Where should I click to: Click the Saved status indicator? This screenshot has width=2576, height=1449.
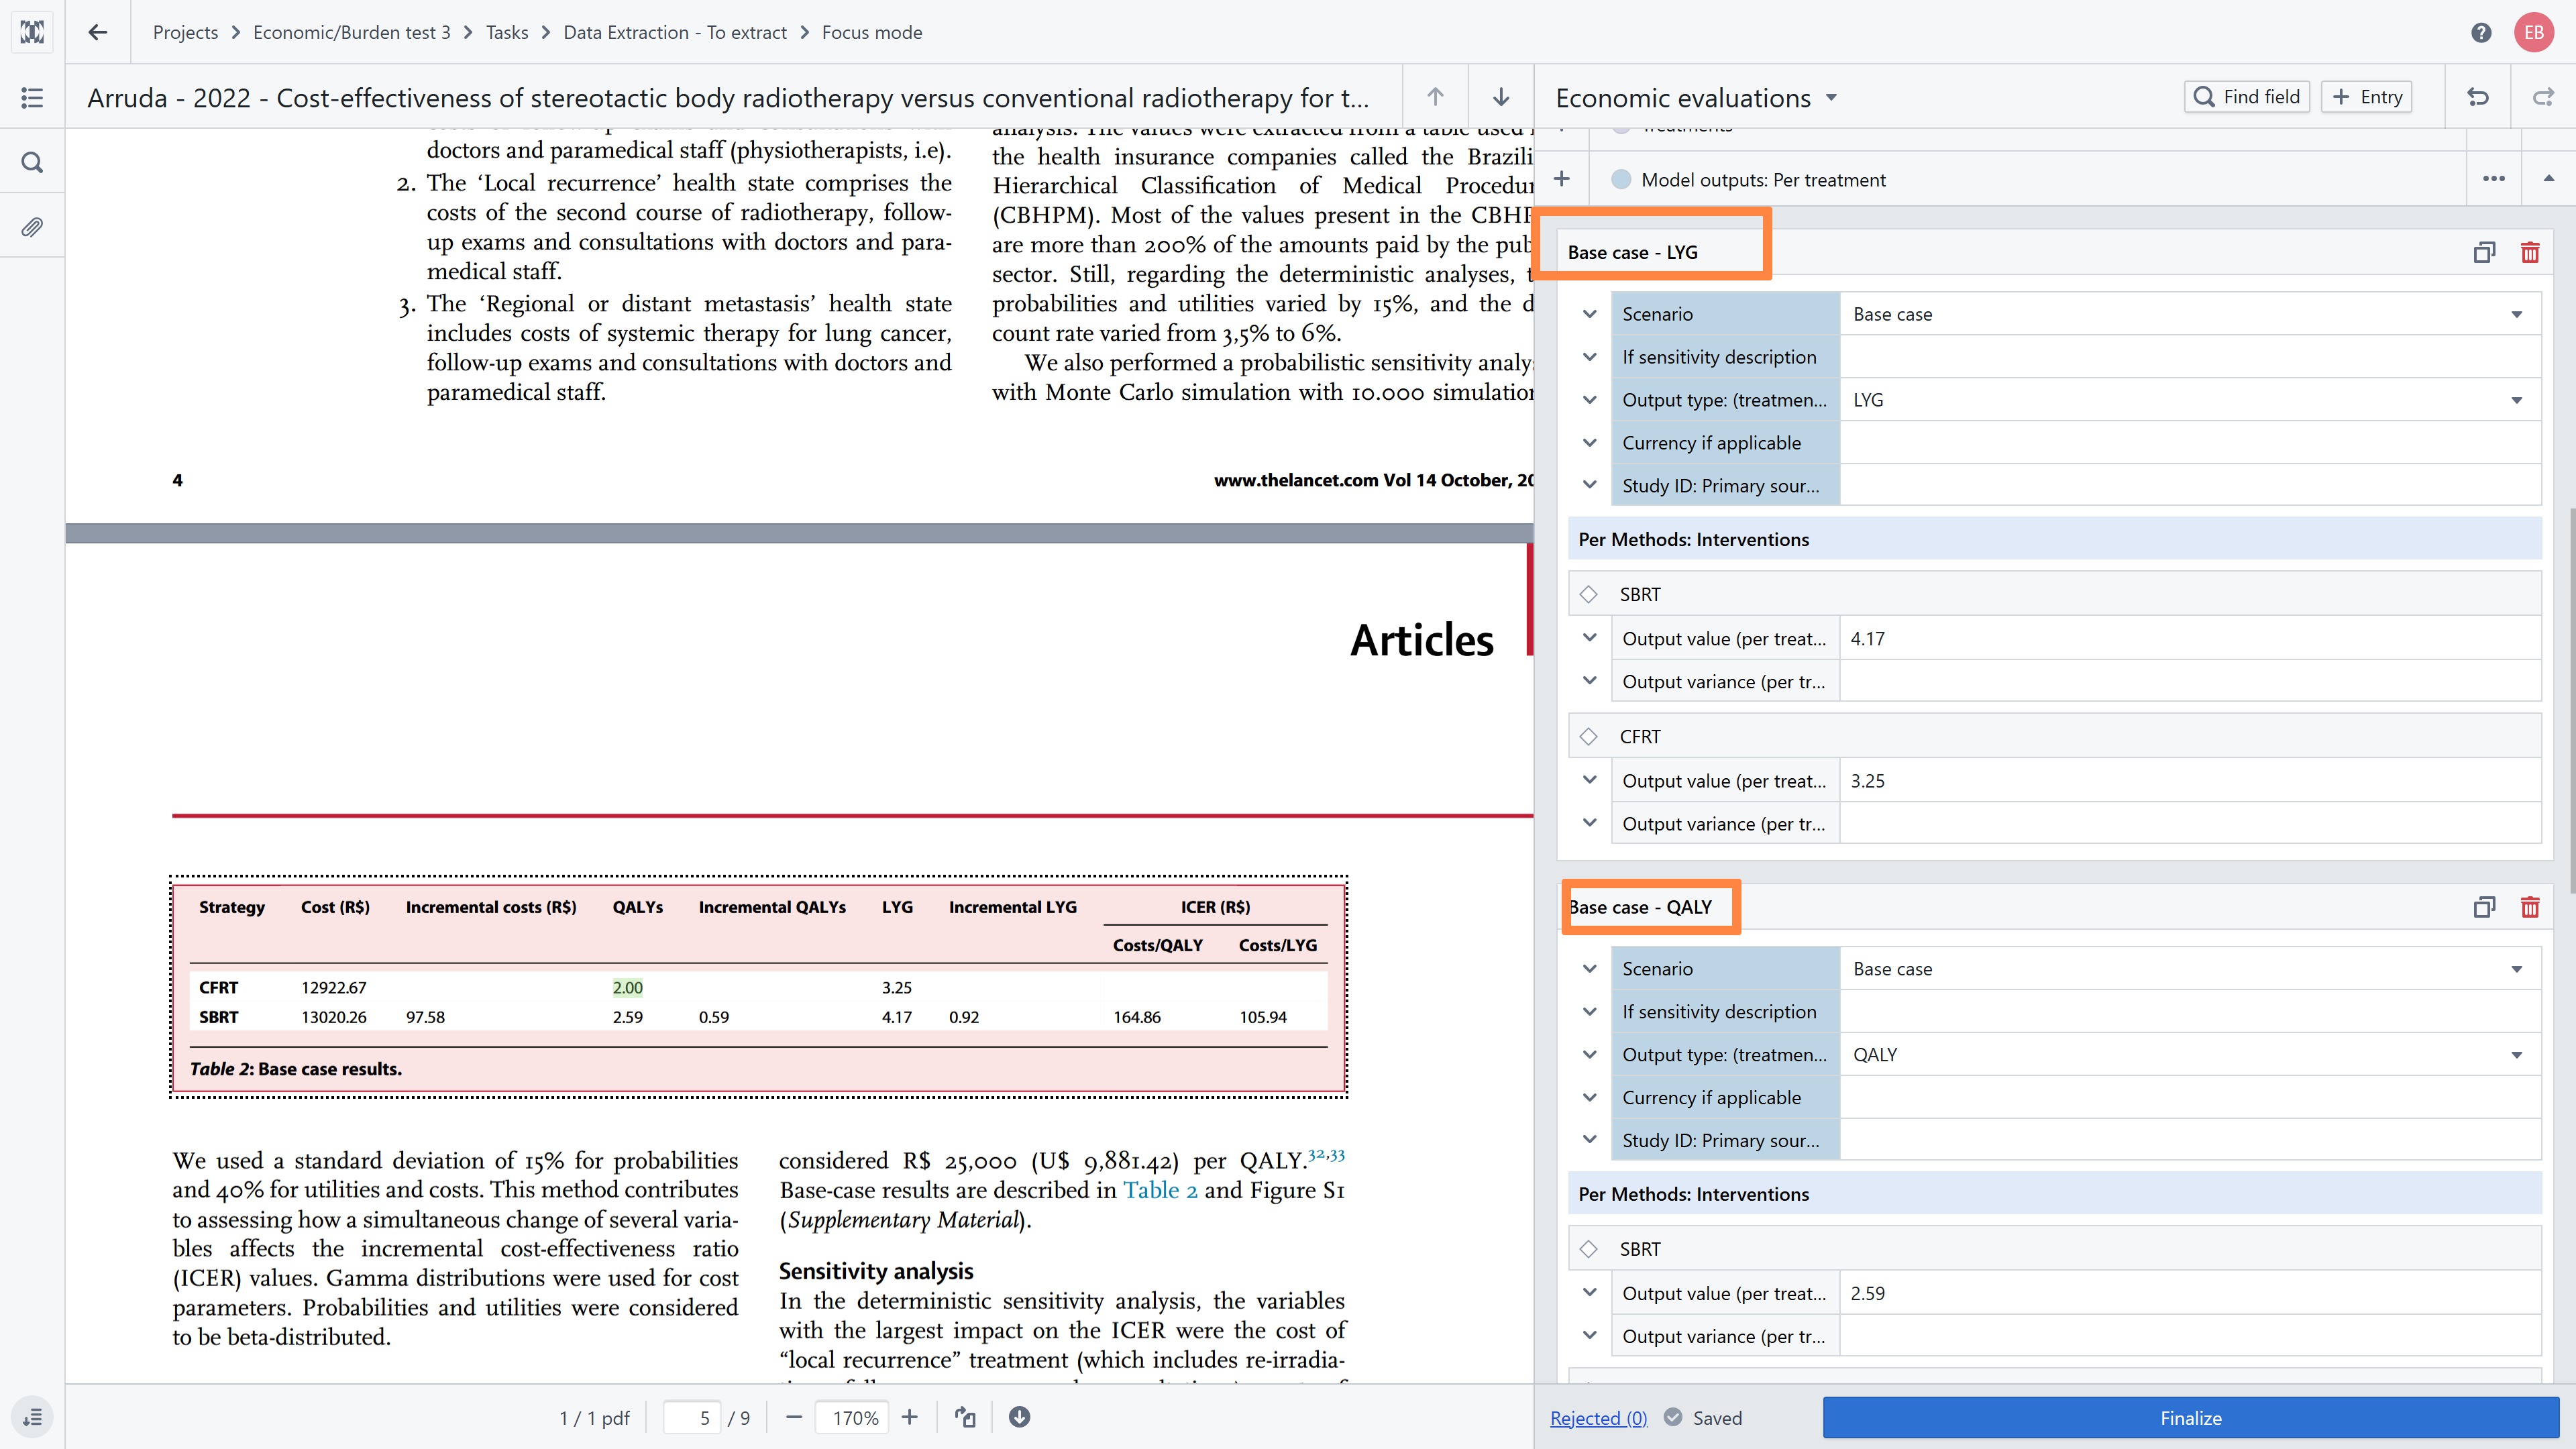pos(1704,1418)
